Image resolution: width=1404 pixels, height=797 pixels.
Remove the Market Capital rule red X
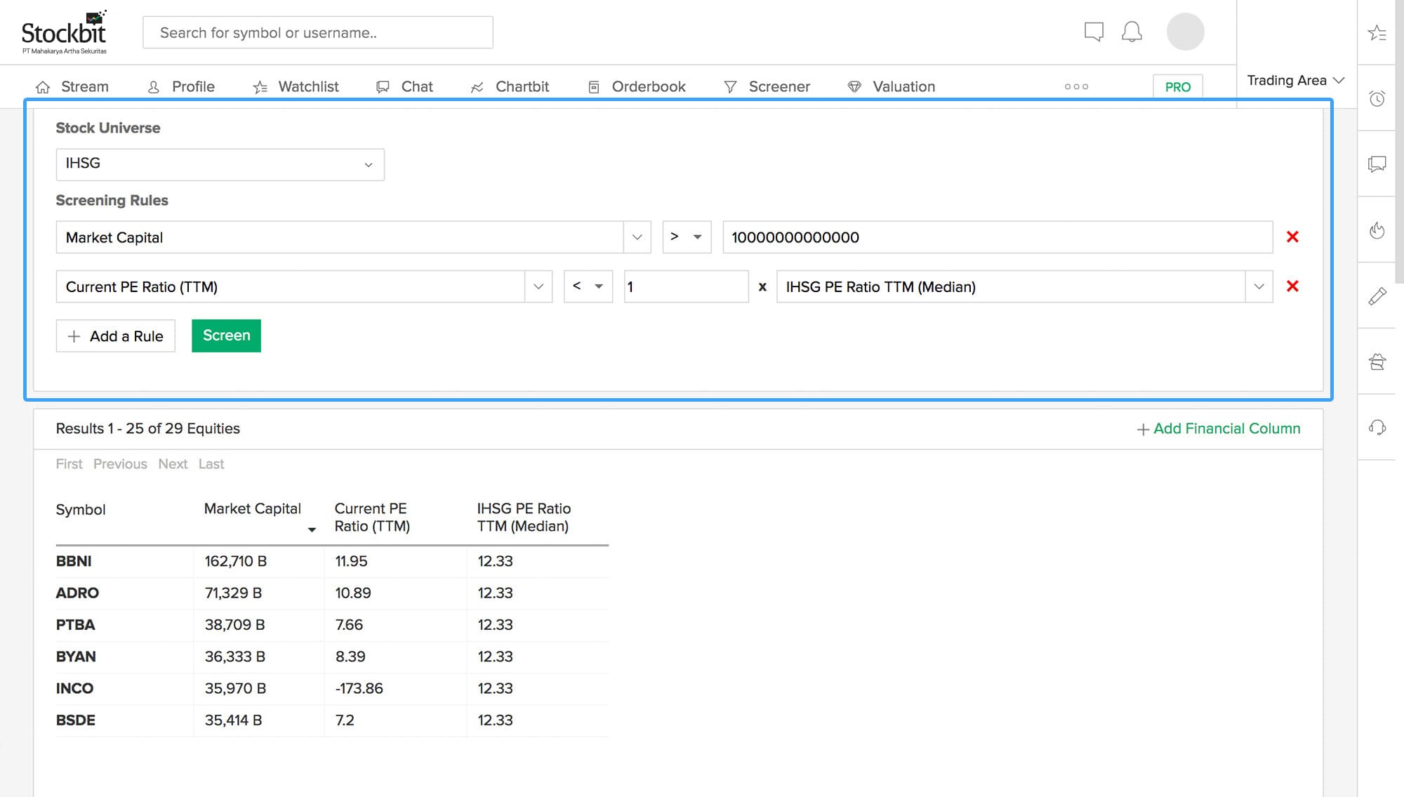point(1292,237)
